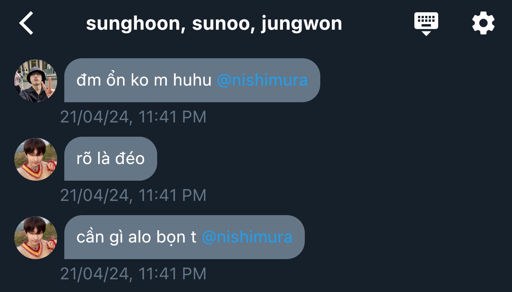
Task: Tap the timestamp below the first message
Action: [x=133, y=117]
